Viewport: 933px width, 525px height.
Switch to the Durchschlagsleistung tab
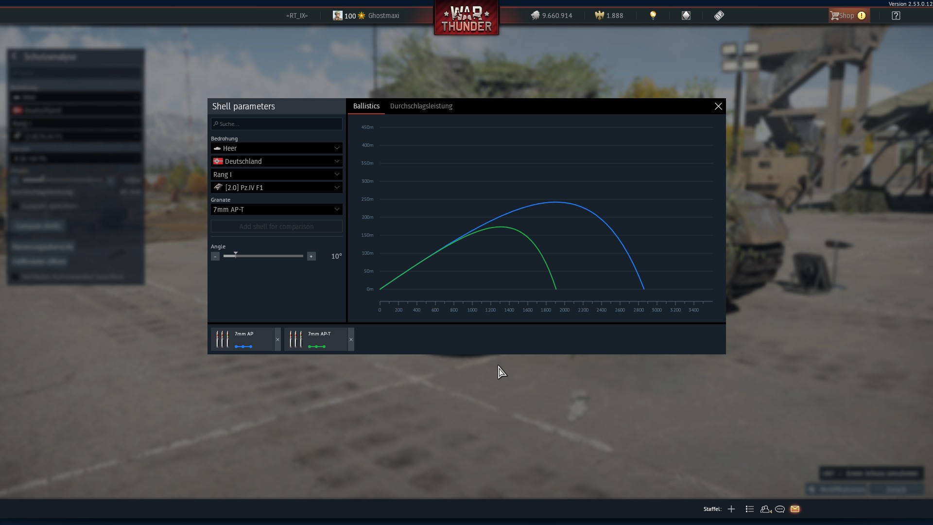click(421, 106)
